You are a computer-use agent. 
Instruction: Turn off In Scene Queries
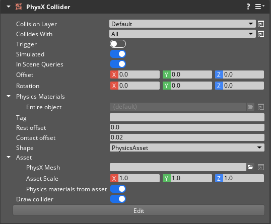pyautogui.click(x=118, y=64)
